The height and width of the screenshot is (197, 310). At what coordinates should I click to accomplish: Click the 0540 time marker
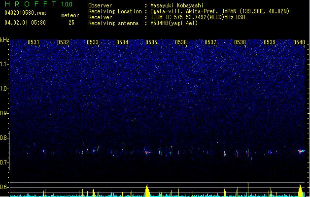click(x=299, y=42)
